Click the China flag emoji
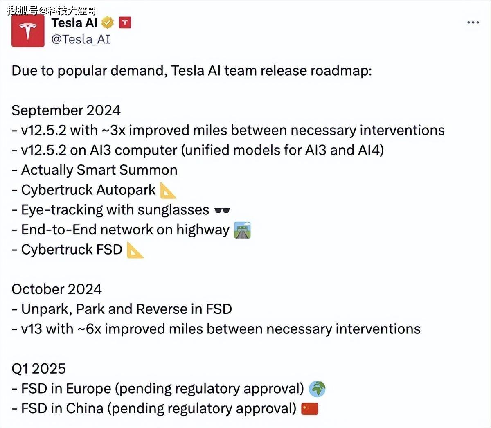The height and width of the screenshot is (428, 491). pyautogui.click(x=310, y=409)
